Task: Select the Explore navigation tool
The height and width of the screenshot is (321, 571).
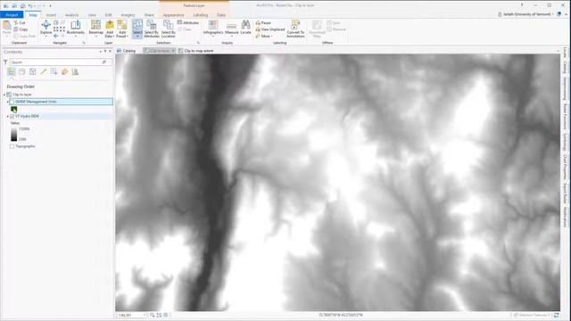Action: point(46,28)
